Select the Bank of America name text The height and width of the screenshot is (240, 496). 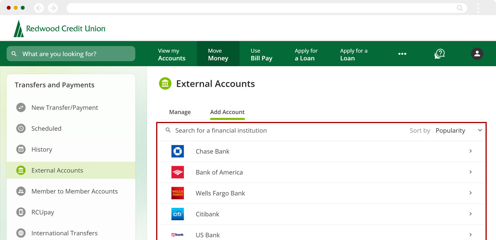tap(219, 172)
